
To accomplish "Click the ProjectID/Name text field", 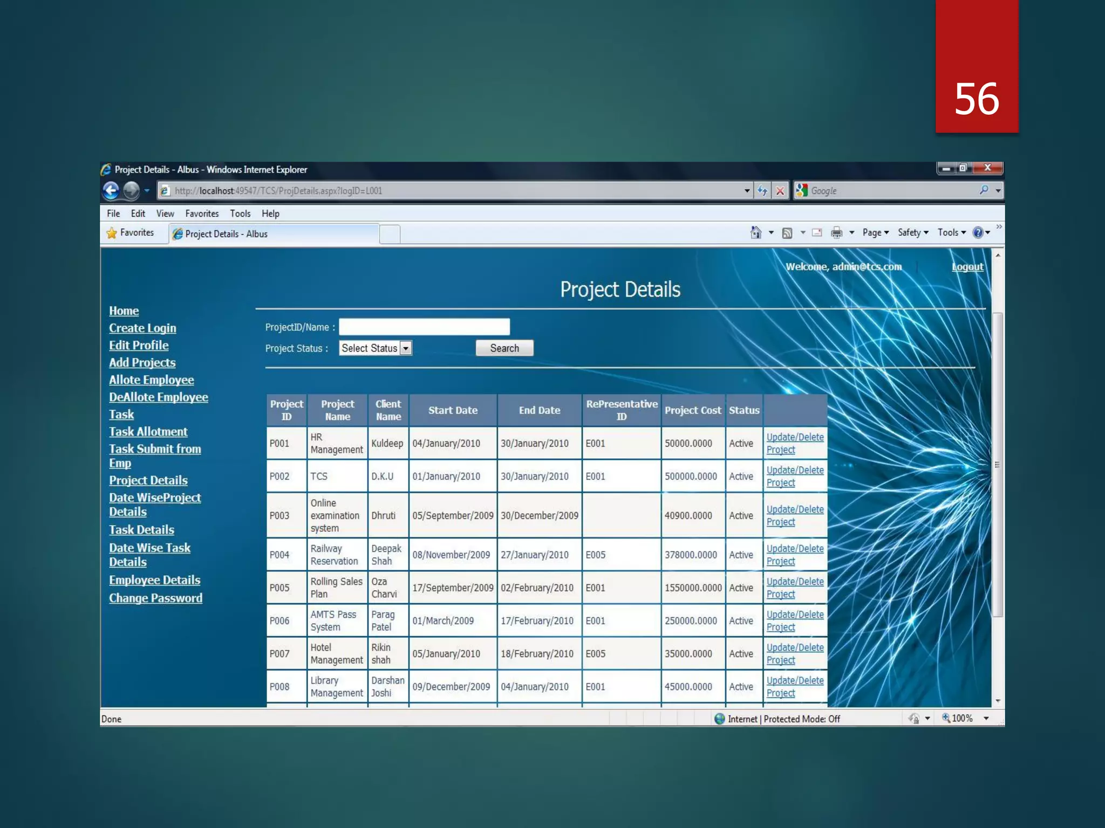I will tap(424, 327).
